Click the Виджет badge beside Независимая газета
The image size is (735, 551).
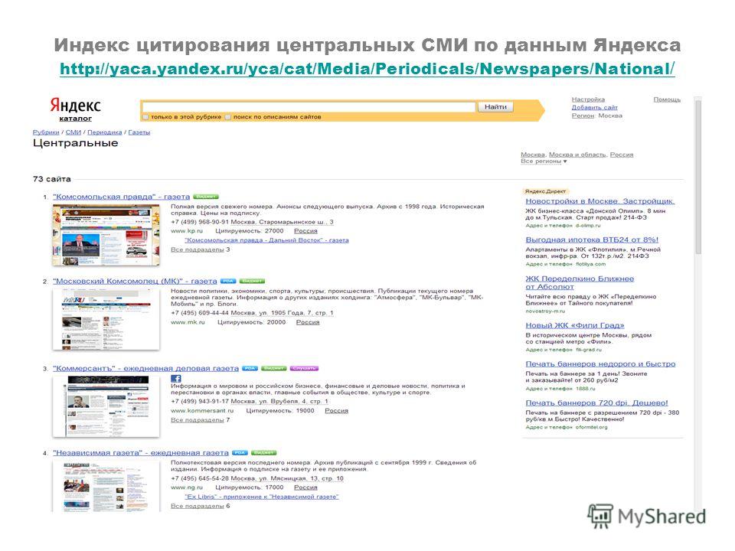(264, 452)
